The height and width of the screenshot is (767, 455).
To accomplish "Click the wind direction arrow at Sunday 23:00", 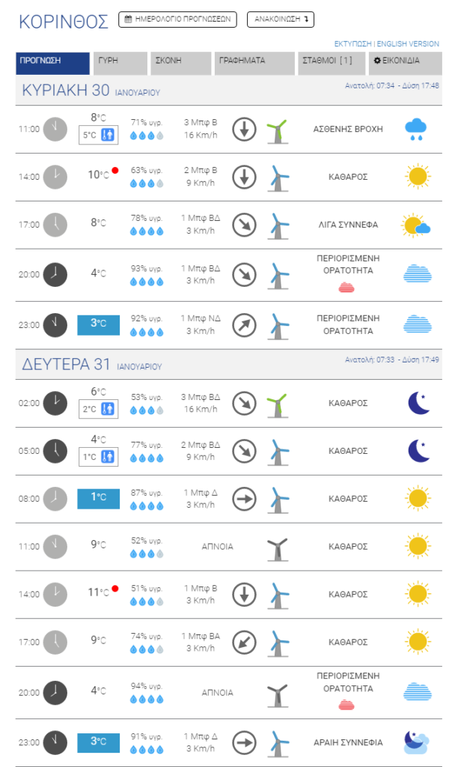I will tap(244, 325).
